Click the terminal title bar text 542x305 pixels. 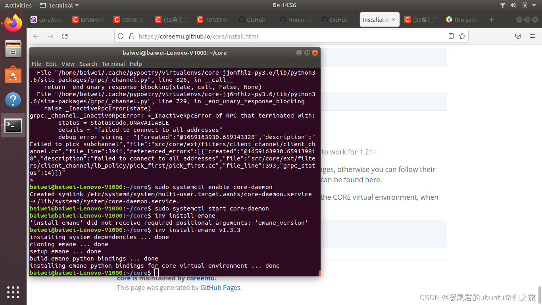point(175,53)
